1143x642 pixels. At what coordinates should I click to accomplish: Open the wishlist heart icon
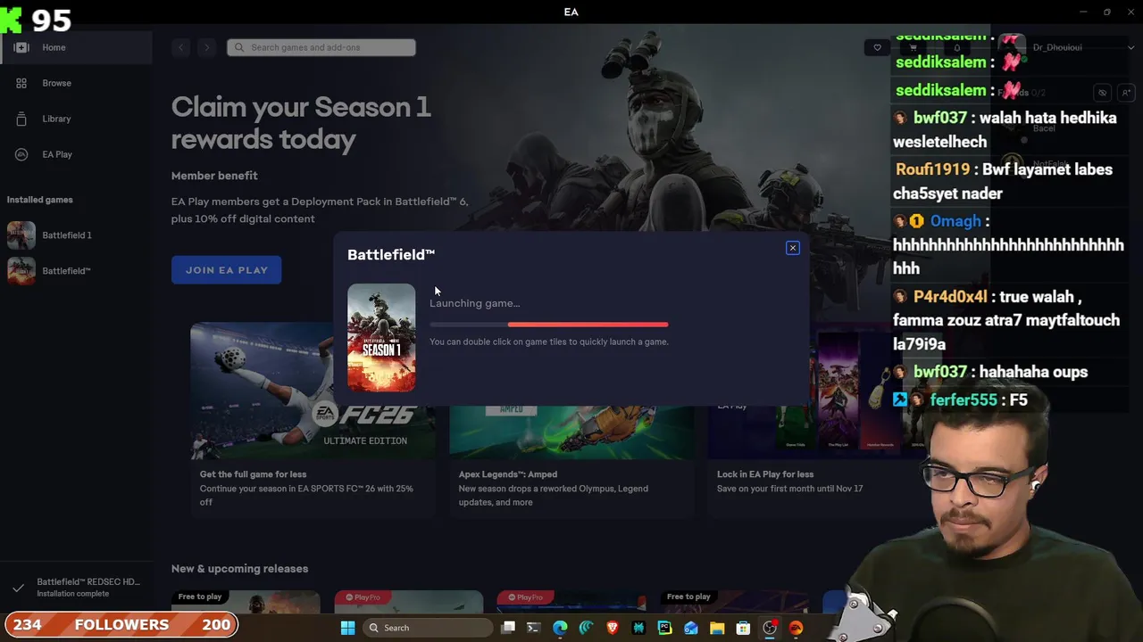877,47
